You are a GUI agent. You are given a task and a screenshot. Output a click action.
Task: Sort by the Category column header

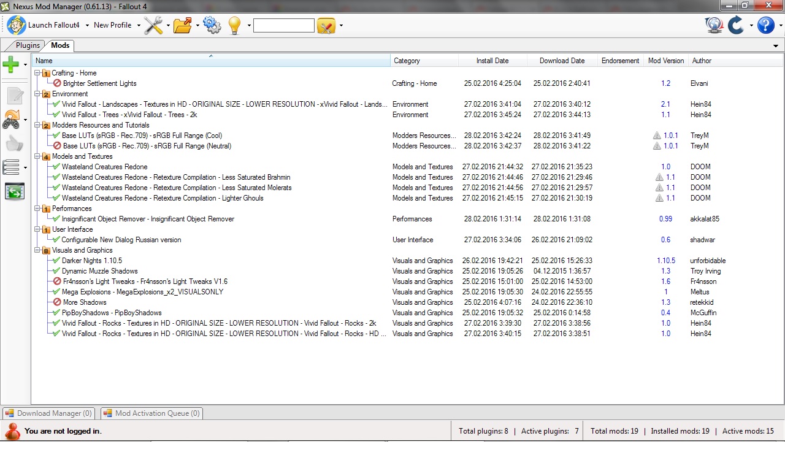(424, 61)
